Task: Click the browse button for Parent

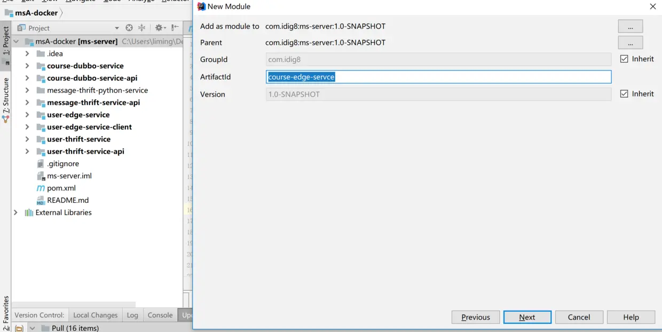Action: tap(631, 42)
